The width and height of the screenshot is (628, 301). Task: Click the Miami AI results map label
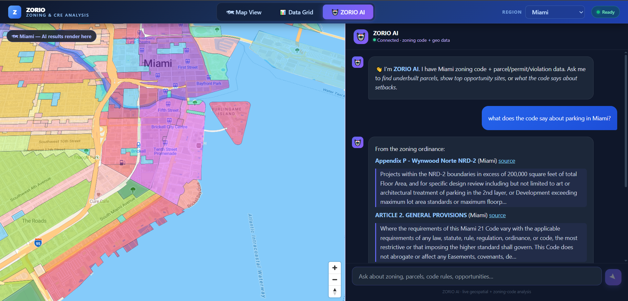coord(52,37)
